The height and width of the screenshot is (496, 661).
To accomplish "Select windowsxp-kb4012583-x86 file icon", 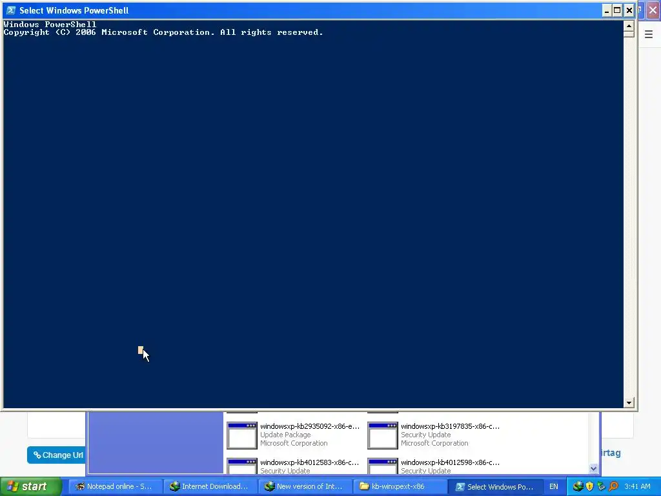I will 242,466.
